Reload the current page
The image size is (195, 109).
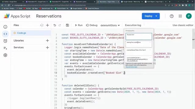point(9,5)
